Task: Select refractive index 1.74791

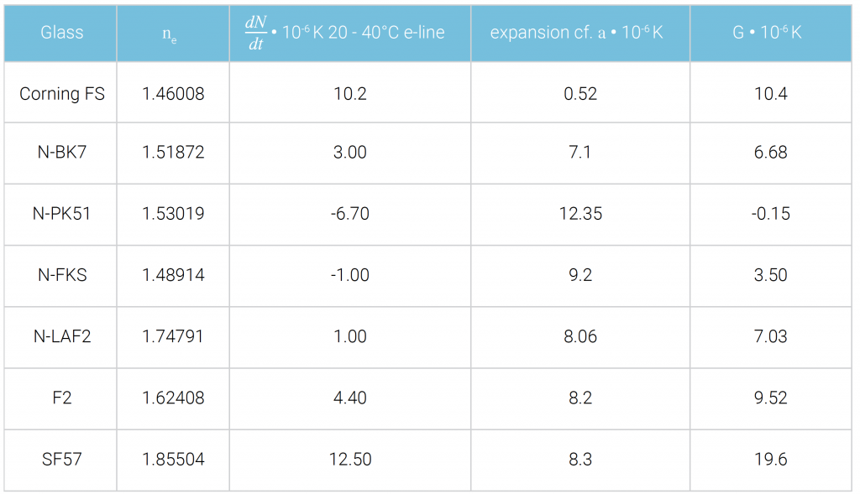Action: point(173,336)
